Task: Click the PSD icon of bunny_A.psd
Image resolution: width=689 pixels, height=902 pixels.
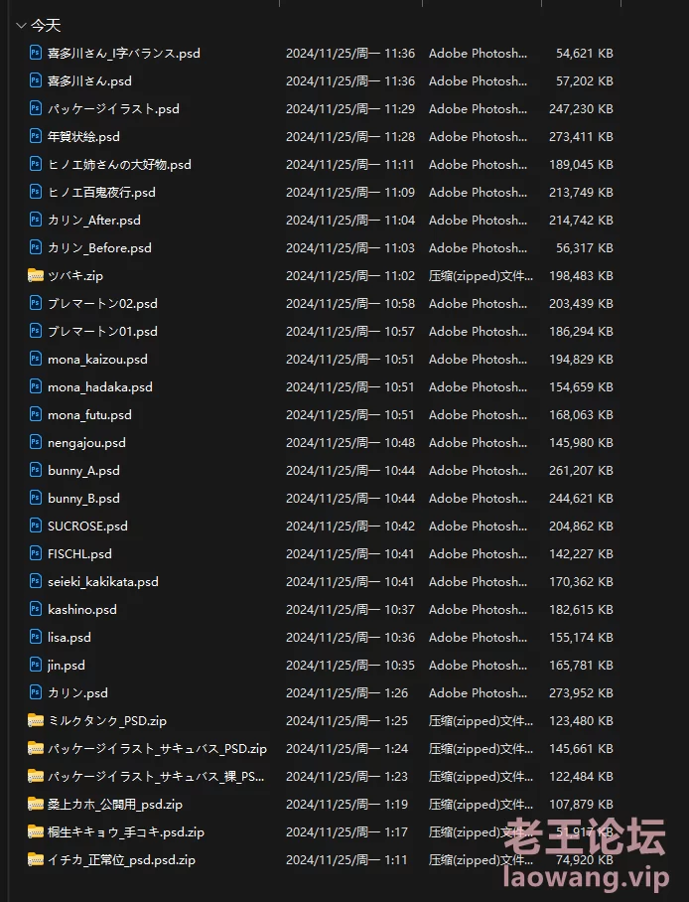Action: [x=36, y=470]
